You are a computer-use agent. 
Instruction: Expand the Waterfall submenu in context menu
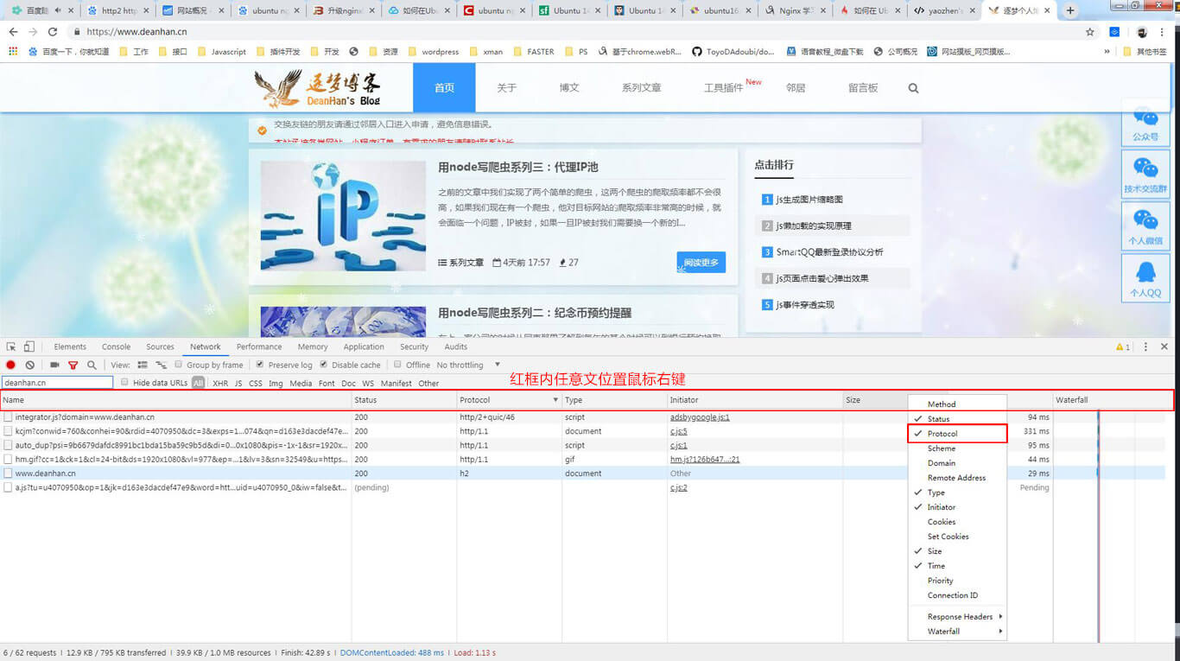pos(957,632)
